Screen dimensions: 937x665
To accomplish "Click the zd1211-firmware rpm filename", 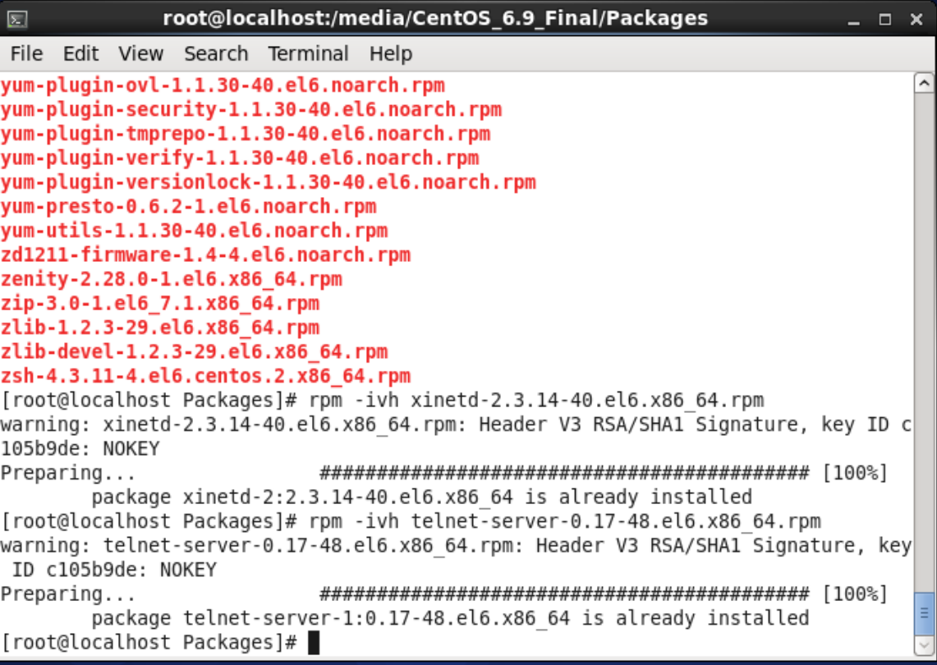I will 205,255.
